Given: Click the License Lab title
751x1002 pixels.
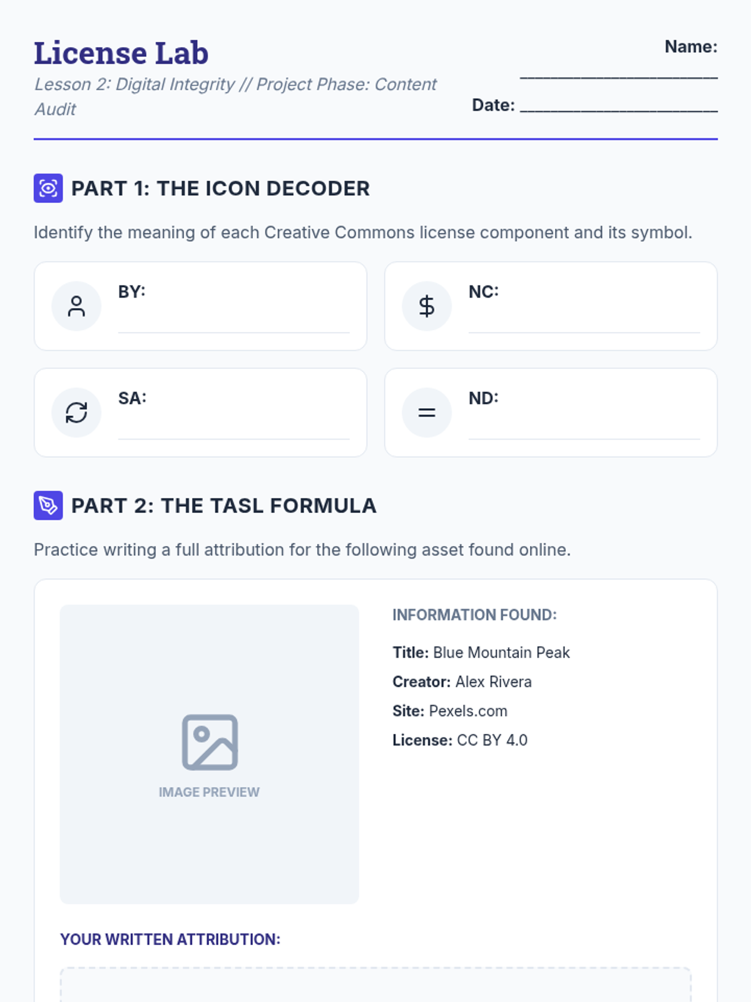Looking at the screenshot, I should coord(121,53).
